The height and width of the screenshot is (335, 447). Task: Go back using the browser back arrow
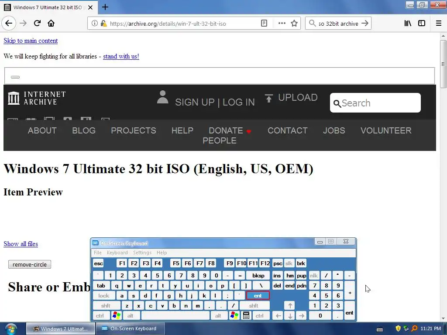click(x=9, y=23)
